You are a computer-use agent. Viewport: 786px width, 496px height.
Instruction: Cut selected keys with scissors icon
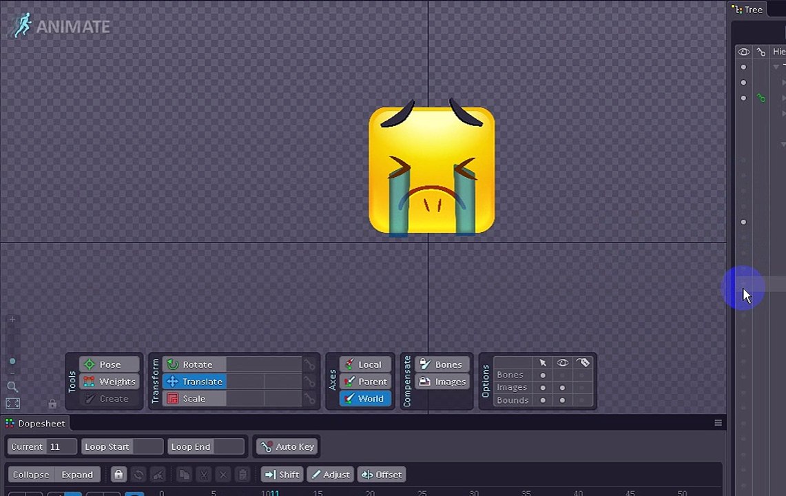coord(203,475)
